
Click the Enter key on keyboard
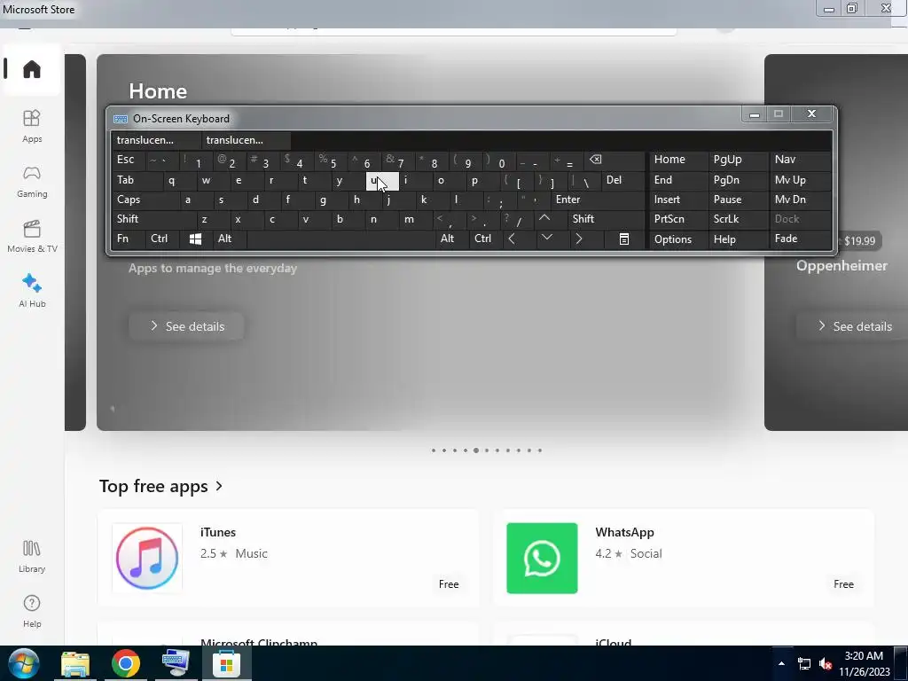(x=597, y=200)
